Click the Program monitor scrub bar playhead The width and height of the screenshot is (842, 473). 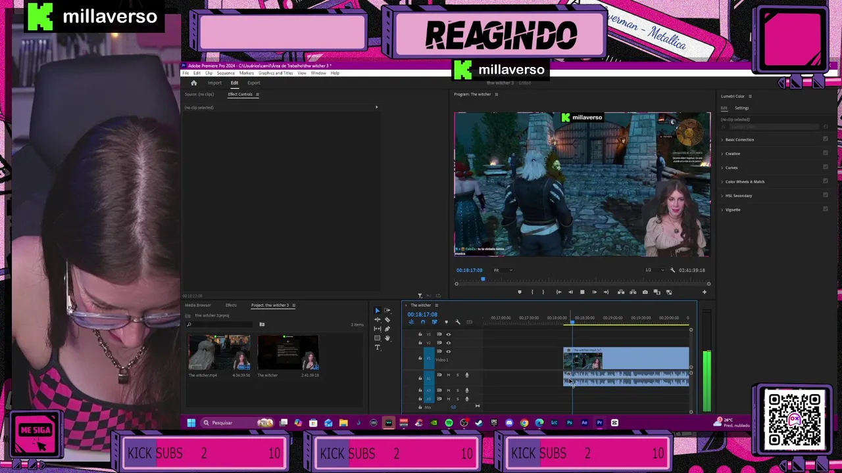pos(483,279)
